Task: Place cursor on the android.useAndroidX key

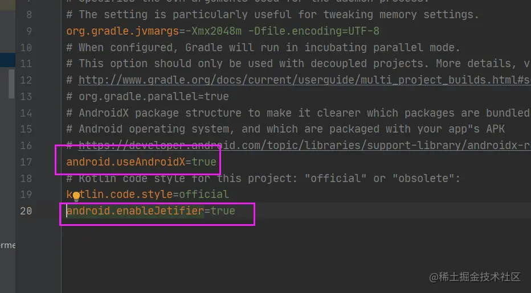Action: pos(125,162)
